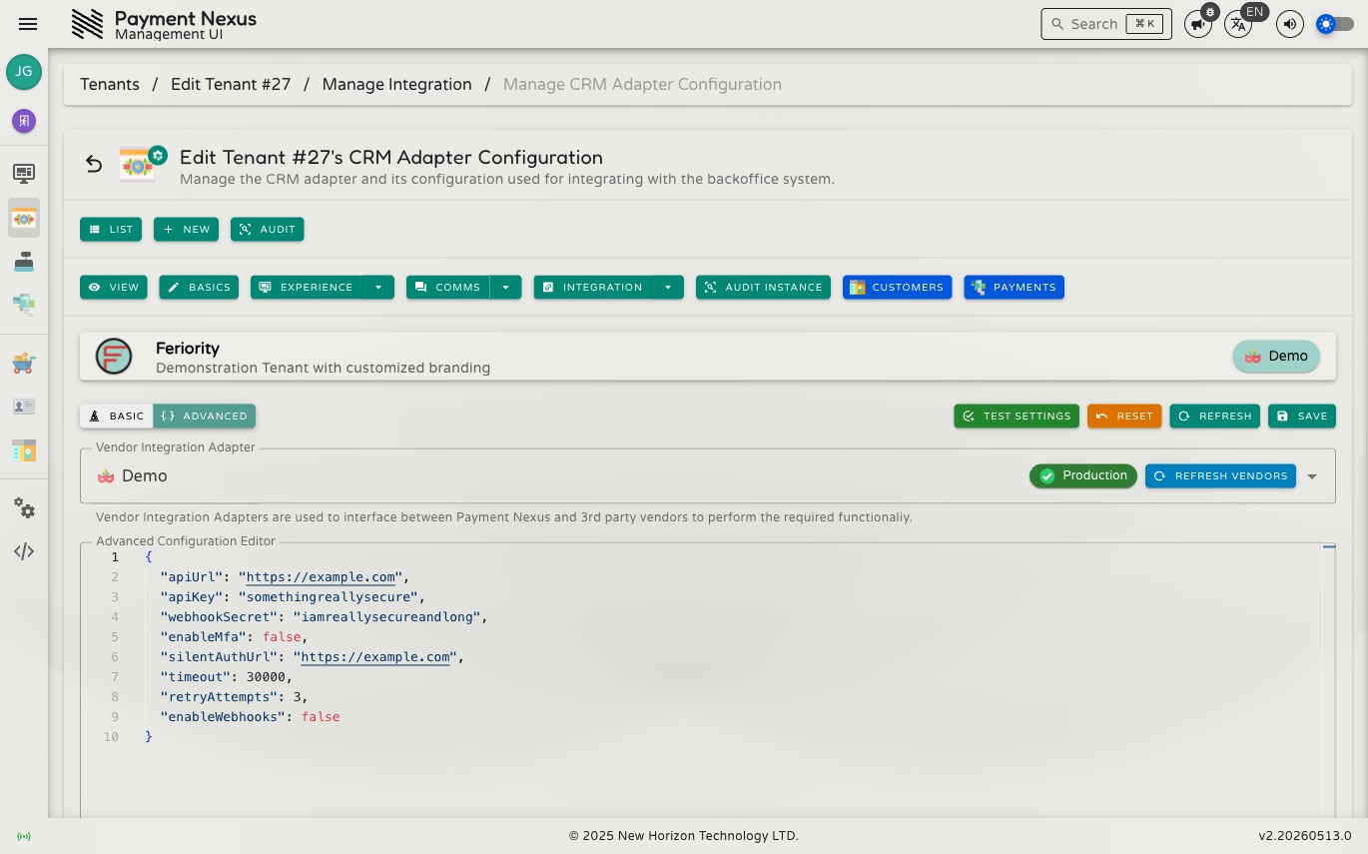Viewport: 1368px width, 854px height.
Task: Click the megaphone announcements icon
Action: pyautogui.click(x=1197, y=24)
